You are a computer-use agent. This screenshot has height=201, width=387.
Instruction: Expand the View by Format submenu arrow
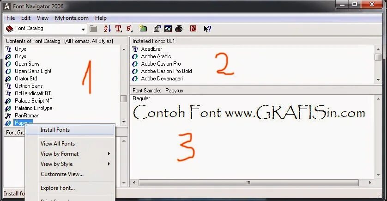point(109,153)
